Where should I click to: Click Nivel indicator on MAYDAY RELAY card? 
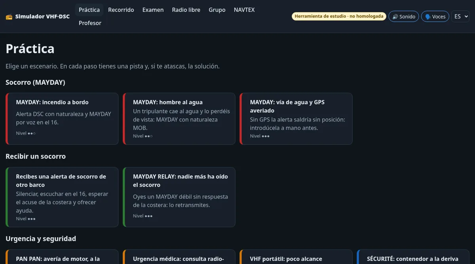tap(143, 216)
